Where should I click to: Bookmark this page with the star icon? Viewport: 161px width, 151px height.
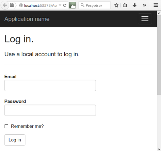pos(116,5)
